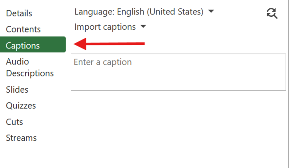The image size is (289, 168).
Task: Click empty sidebar area beneath Streams
Action: tap(32, 154)
